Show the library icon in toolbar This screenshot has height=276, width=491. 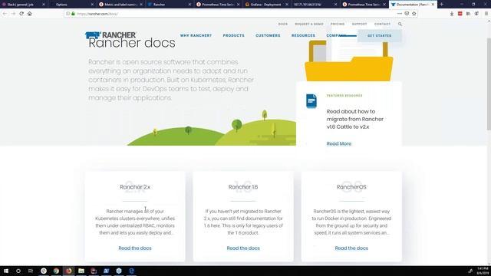pyautogui.click(x=468, y=14)
